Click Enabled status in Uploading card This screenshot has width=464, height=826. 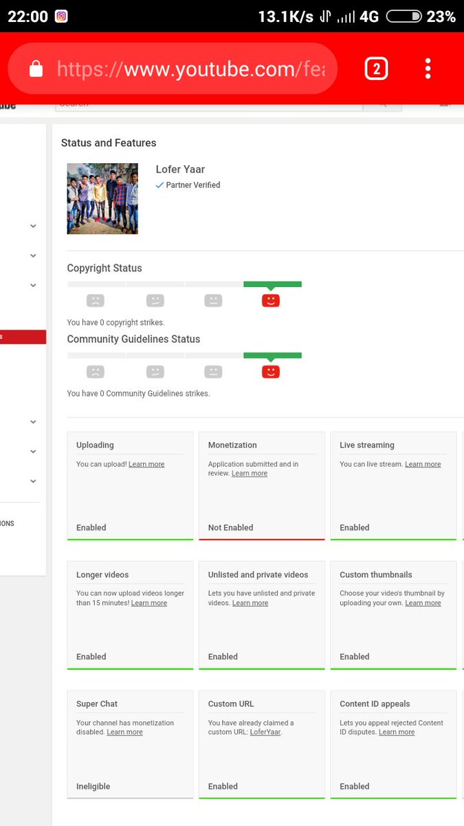(91, 527)
